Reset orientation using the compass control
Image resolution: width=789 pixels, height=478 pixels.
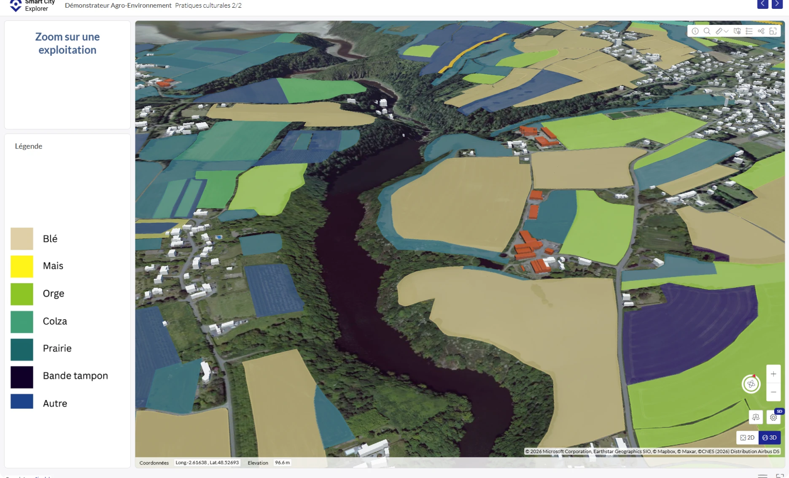tap(751, 384)
